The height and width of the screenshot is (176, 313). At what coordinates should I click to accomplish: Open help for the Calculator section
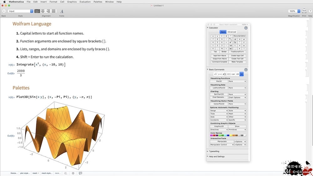pyautogui.click(x=246, y=28)
